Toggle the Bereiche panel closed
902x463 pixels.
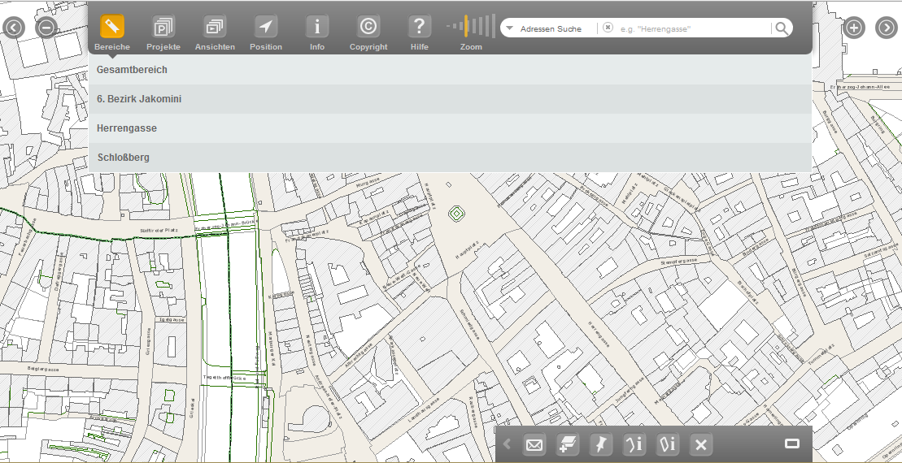pyautogui.click(x=112, y=28)
